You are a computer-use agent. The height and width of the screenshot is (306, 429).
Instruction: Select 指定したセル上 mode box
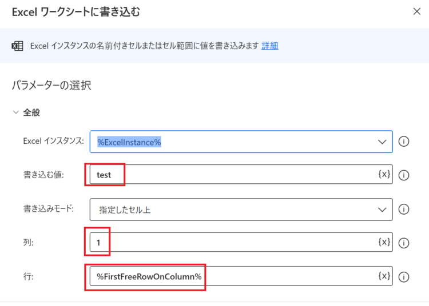(x=241, y=210)
